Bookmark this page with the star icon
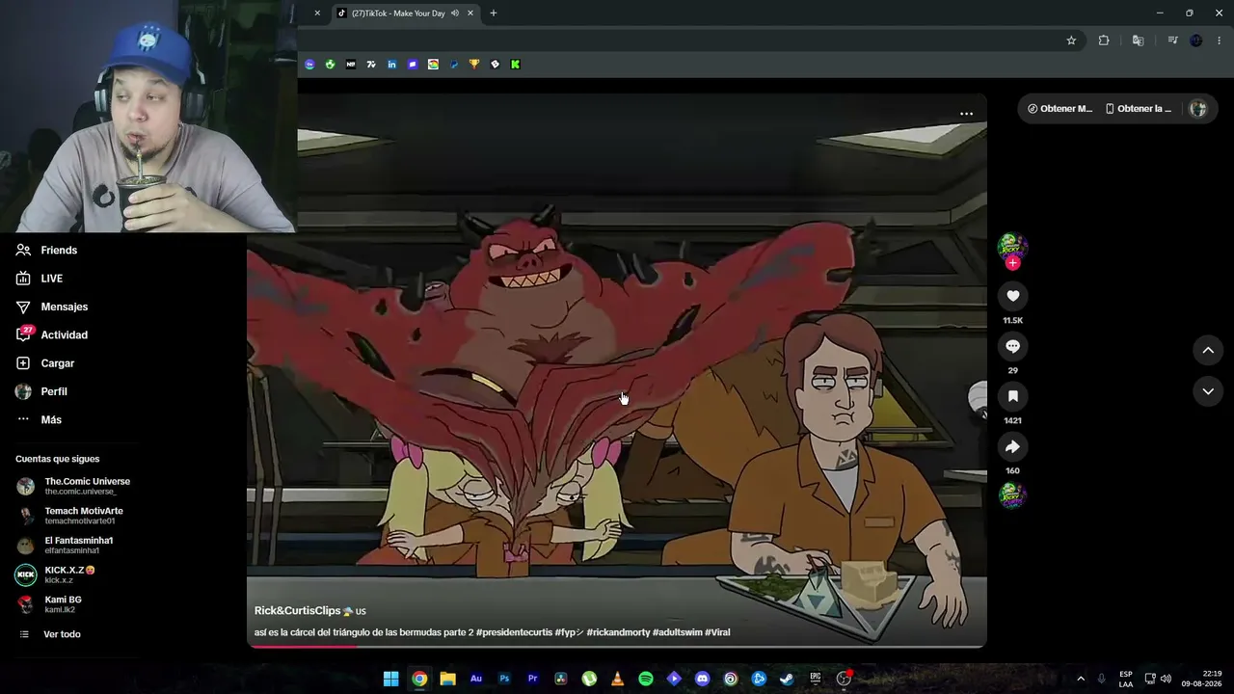The height and width of the screenshot is (694, 1234). 1071,40
